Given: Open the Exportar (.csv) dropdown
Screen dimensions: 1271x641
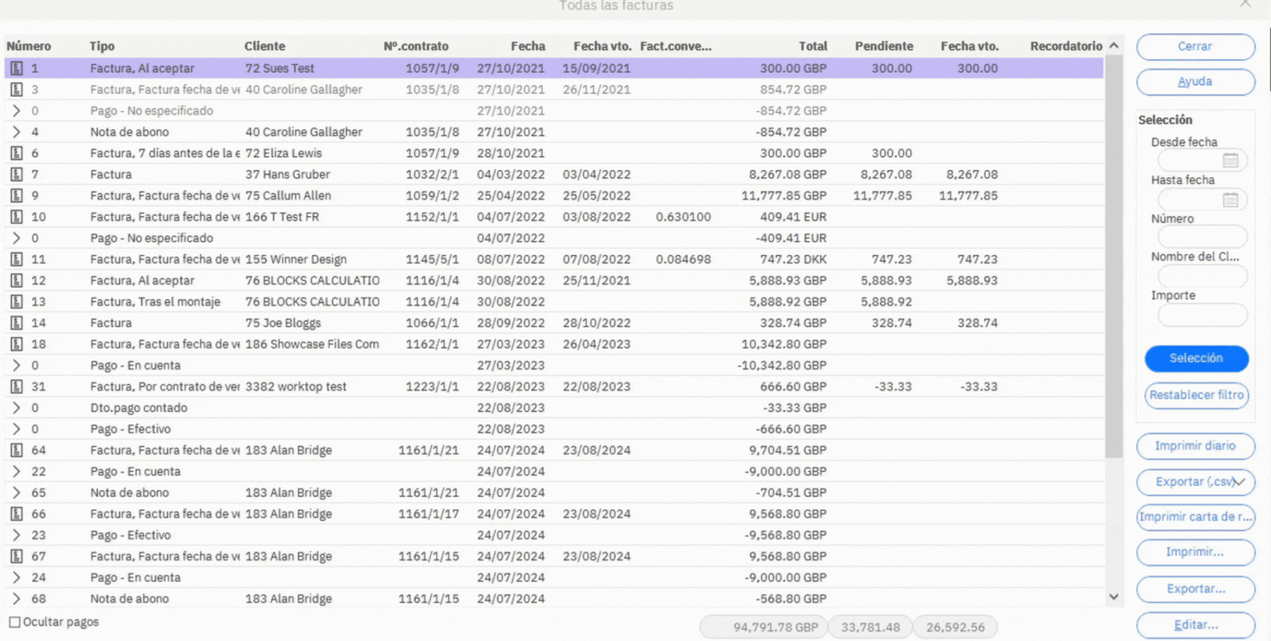Looking at the screenshot, I should click(1239, 482).
